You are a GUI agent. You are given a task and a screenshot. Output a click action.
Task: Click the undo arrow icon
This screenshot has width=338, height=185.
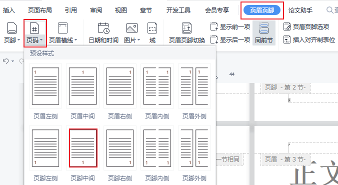click(6, 61)
